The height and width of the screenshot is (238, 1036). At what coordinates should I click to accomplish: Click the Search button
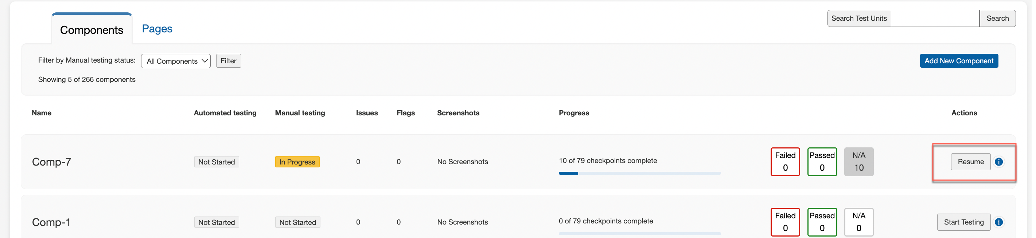[997, 19]
